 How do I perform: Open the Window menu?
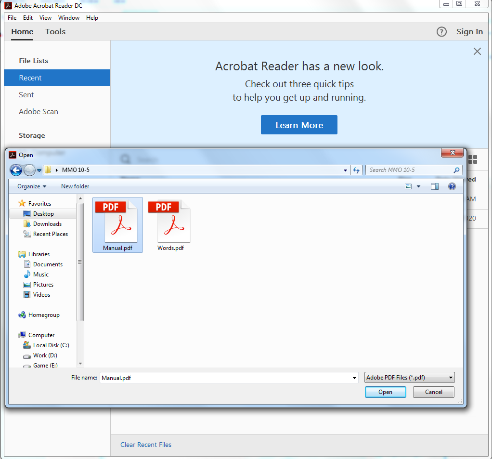69,18
